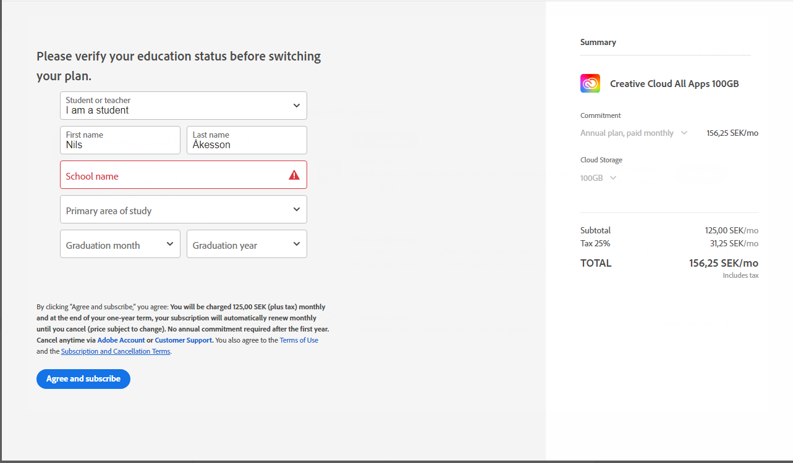Open the Subscription and Cancellation Terms link
This screenshot has height=463, width=793.
(x=115, y=351)
